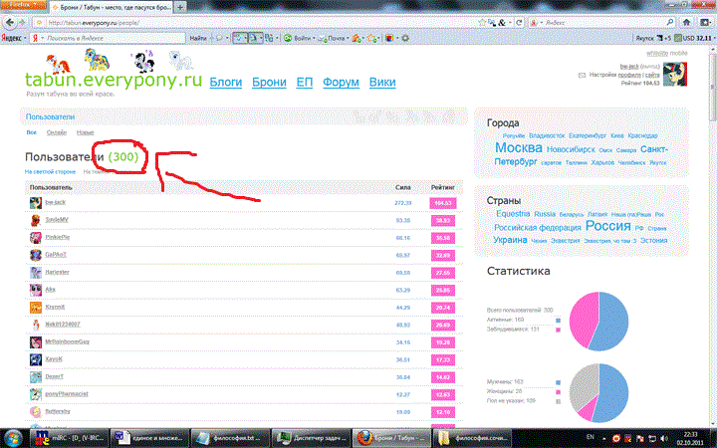
Task: Open the Форум navigation link
Action: click(341, 83)
